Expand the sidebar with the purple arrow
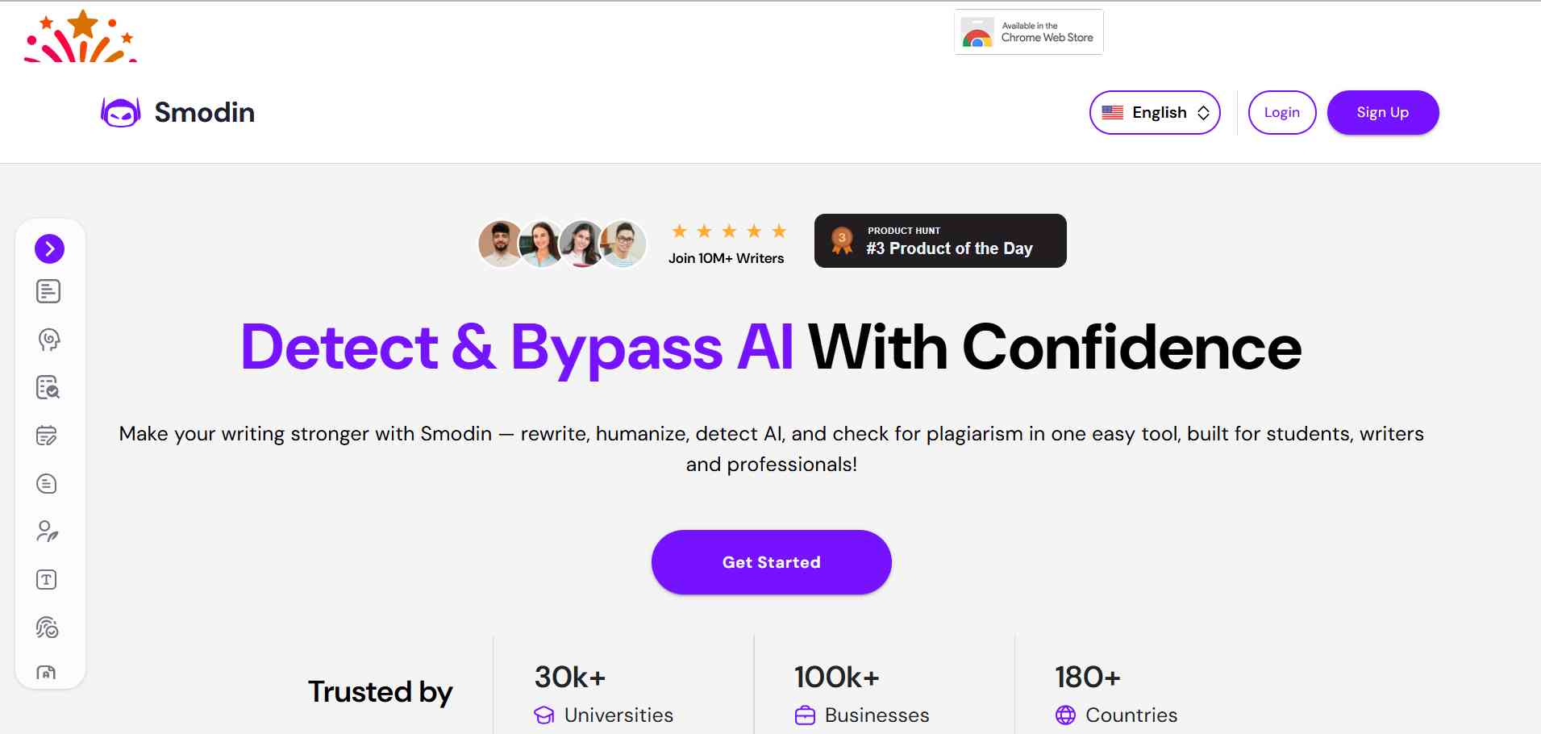Screen dimensions: 1541x734 tap(49, 248)
